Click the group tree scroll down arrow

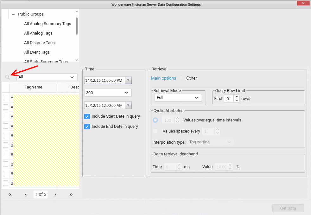click(77, 60)
